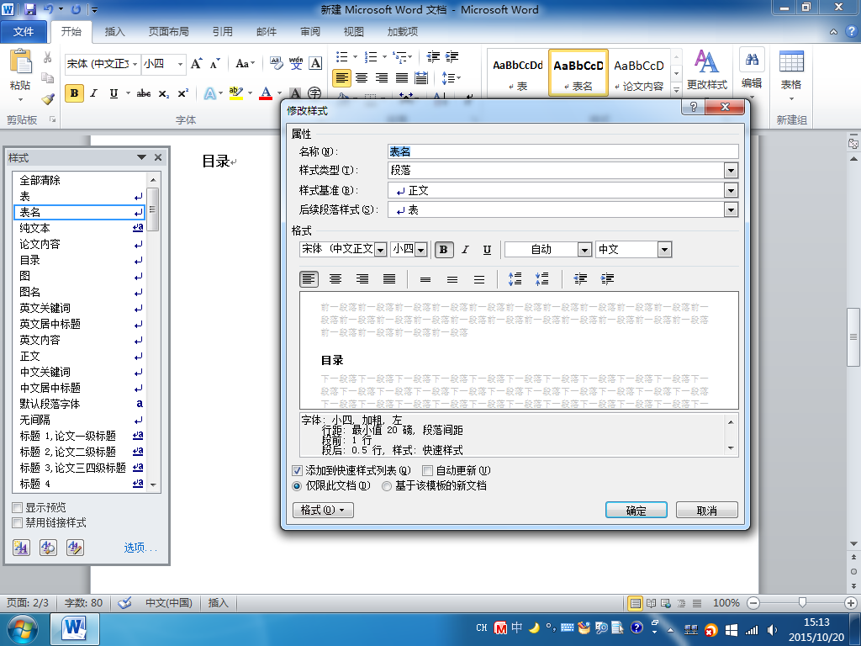Click the ribbon align left icon
The width and height of the screenshot is (861, 646).
tap(341, 77)
